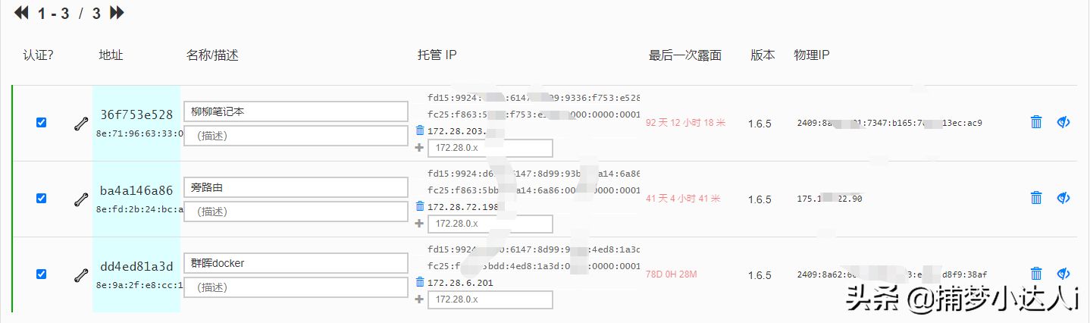Focus description field for 群晖docker

tap(296, 287)
